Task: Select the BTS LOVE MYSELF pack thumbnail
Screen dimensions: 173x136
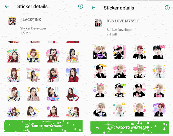Action: (x=99, y=23)
